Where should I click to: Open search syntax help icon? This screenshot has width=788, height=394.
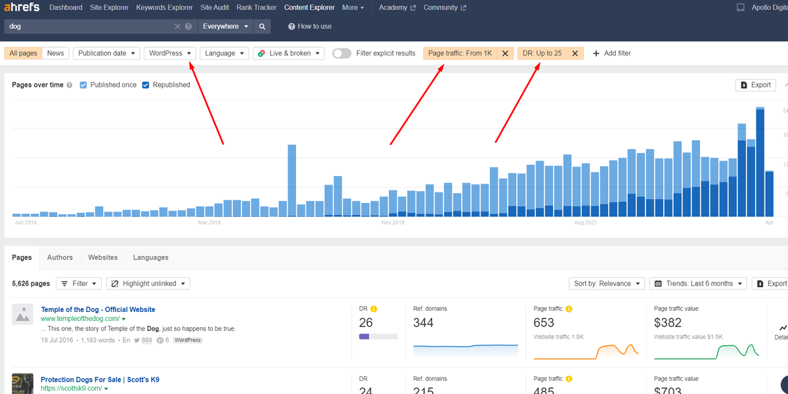188,26
